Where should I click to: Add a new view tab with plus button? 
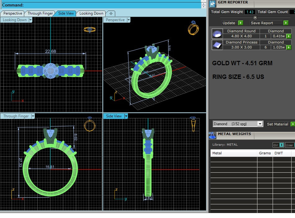[x=111, y=13]
